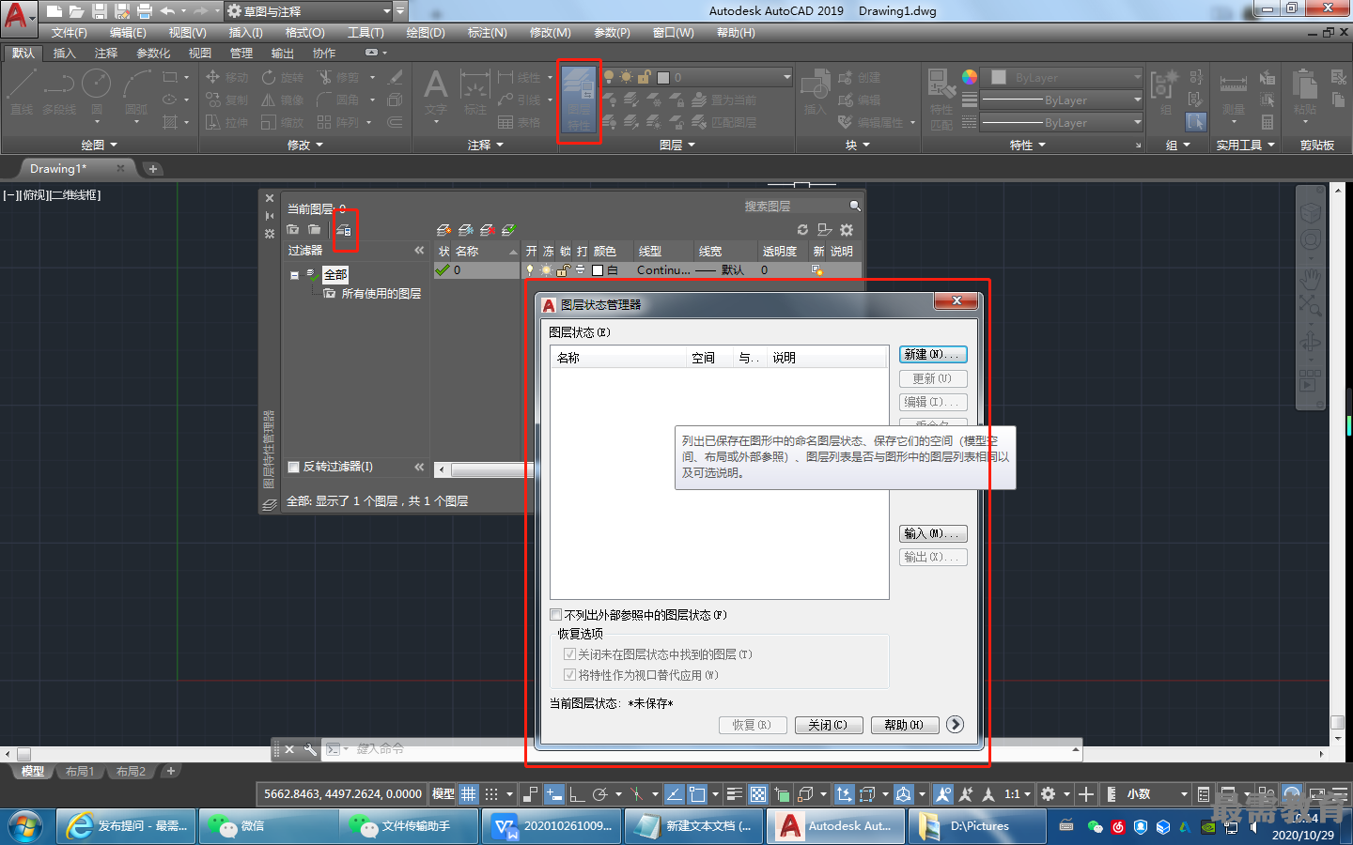The image size is (1353, 845).
Task: Select the Rotate tool in the Modify panel
Action: coord(283,77)
